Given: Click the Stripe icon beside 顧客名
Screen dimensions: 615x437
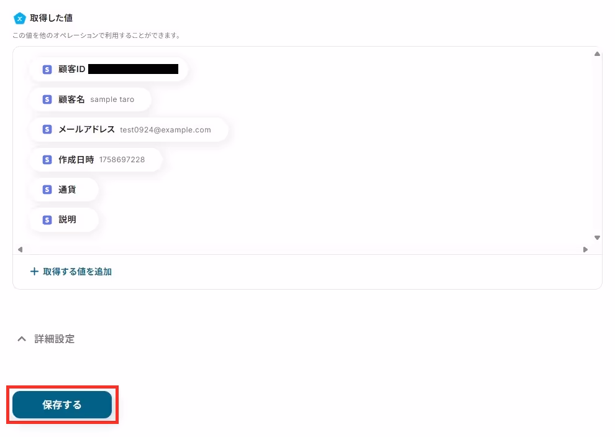Looking at the screenshot, I should pyautogui.click(x=47, y=99).
